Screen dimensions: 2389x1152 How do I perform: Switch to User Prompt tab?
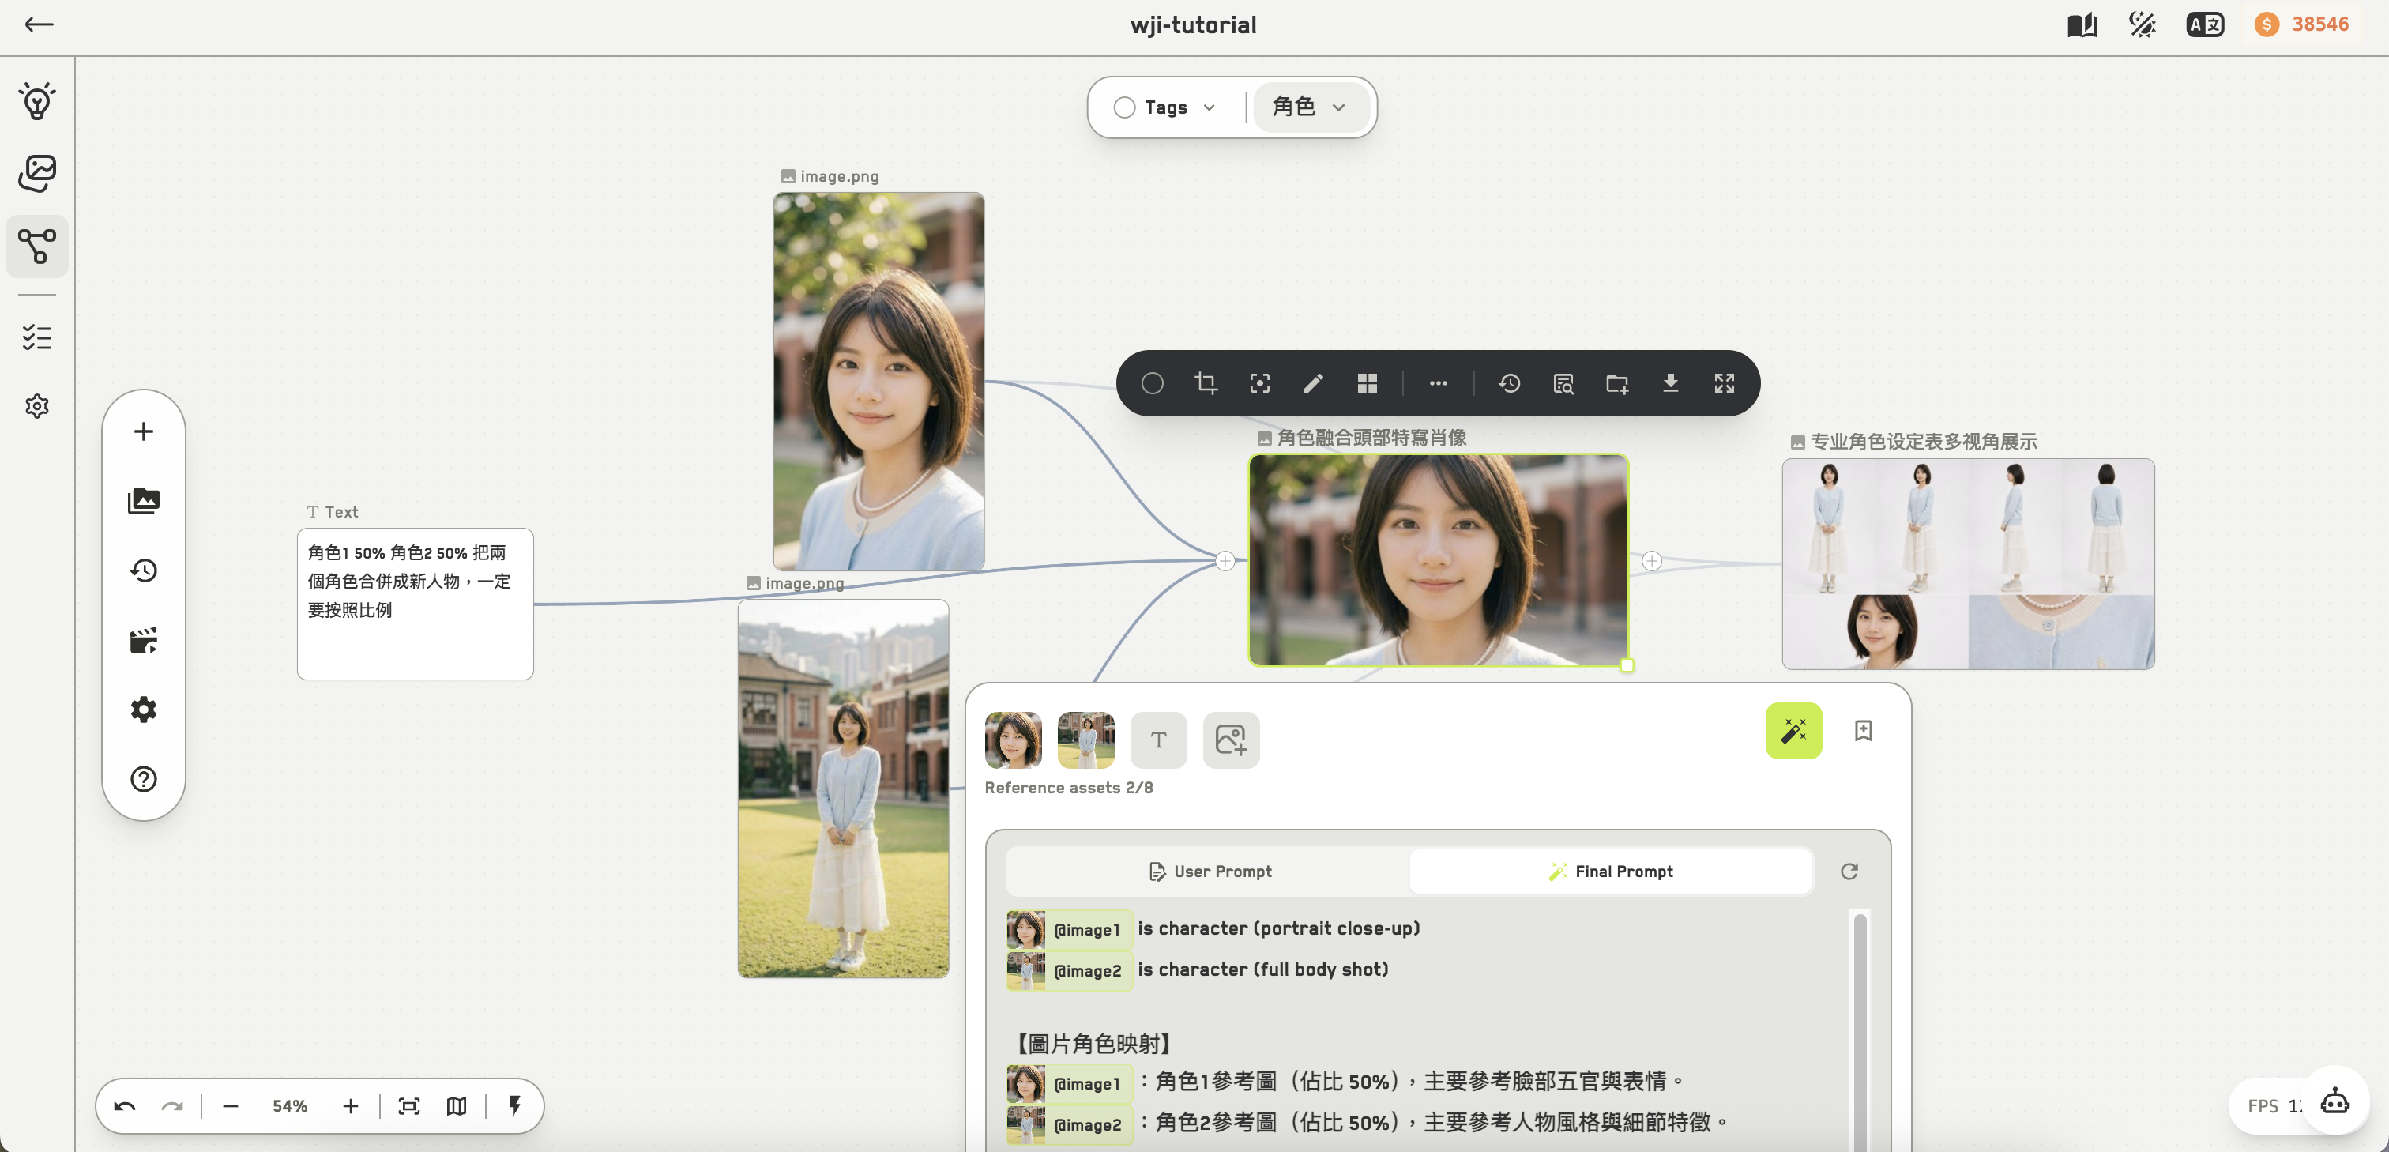(1210, 871)
